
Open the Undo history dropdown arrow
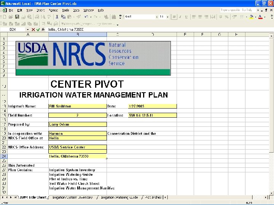pyautogui.click(x=91, y=17)
